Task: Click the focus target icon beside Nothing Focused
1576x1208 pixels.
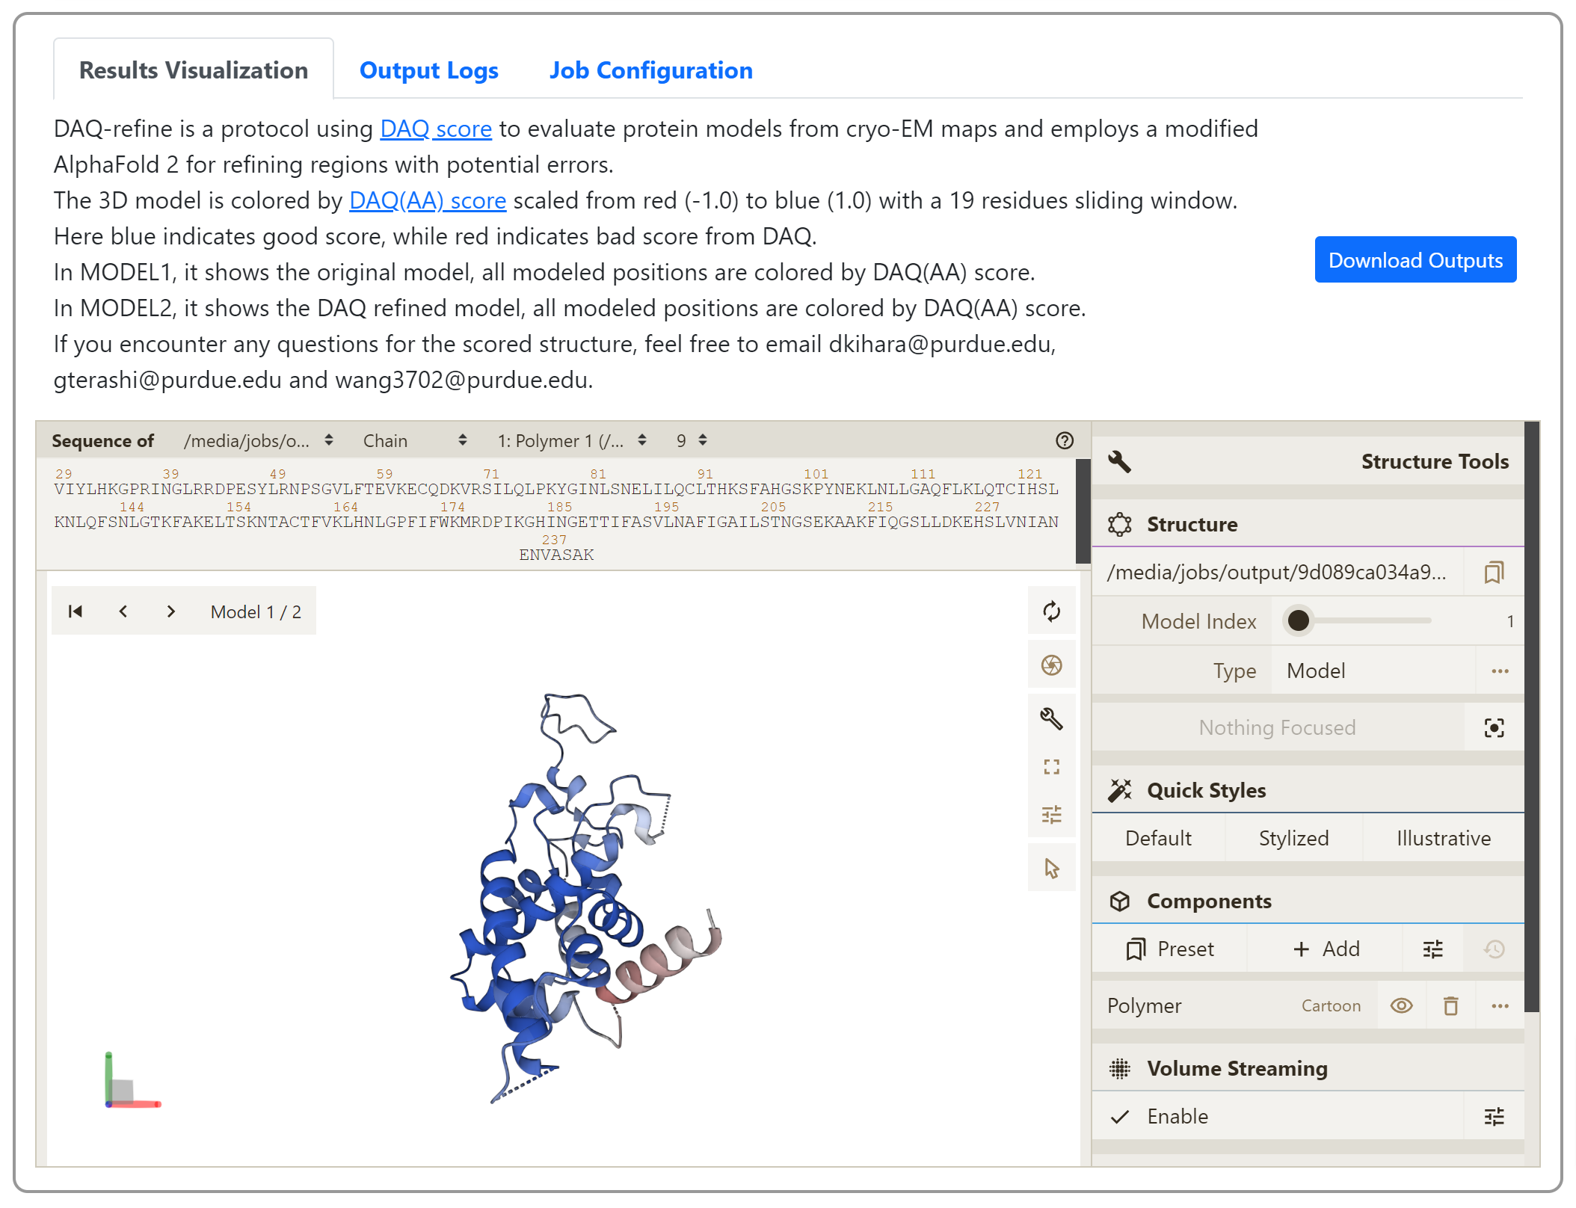Action: [1494, 728]
